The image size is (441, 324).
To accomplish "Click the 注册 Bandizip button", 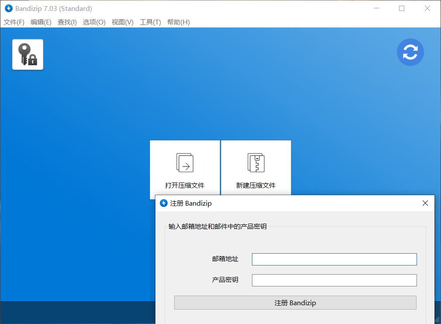I will (x=295, y=303).
